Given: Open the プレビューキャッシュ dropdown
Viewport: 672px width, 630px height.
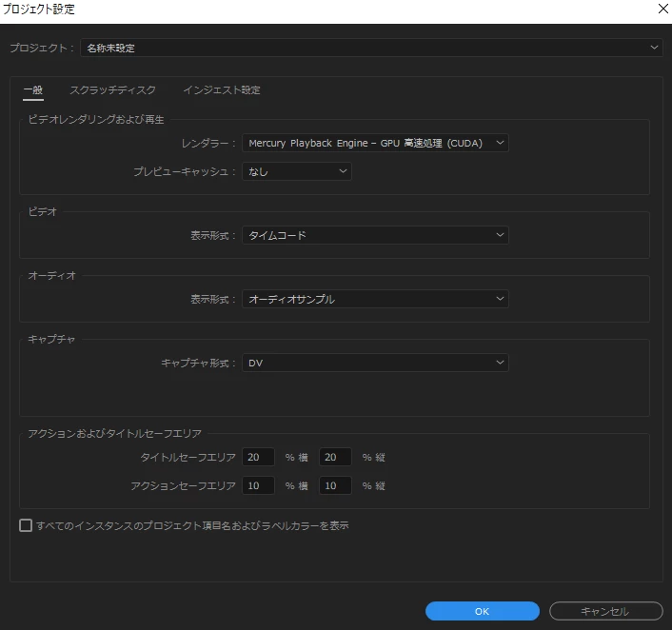Looking at the screenshot, I should [x=297, y=171].
